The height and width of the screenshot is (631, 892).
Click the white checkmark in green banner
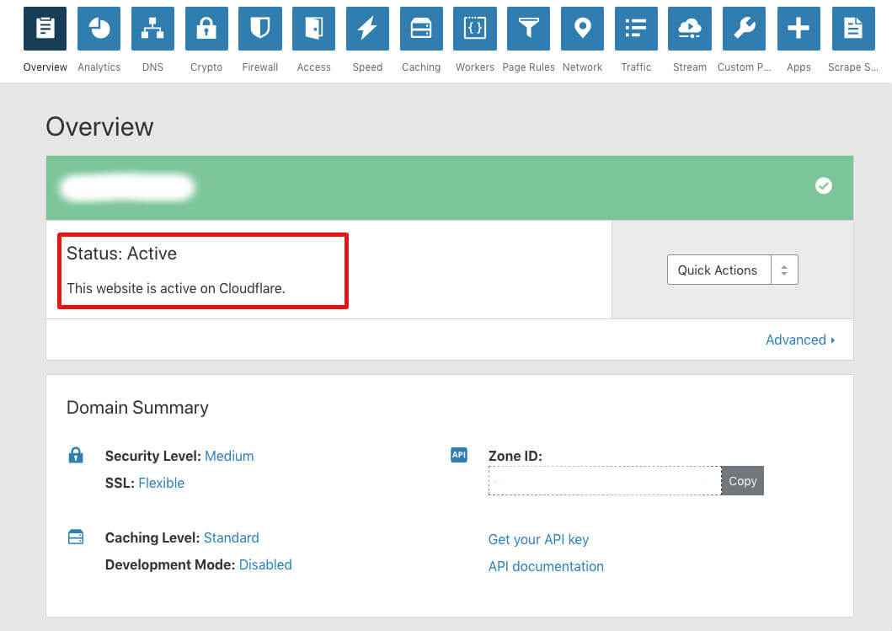point(823,185)
